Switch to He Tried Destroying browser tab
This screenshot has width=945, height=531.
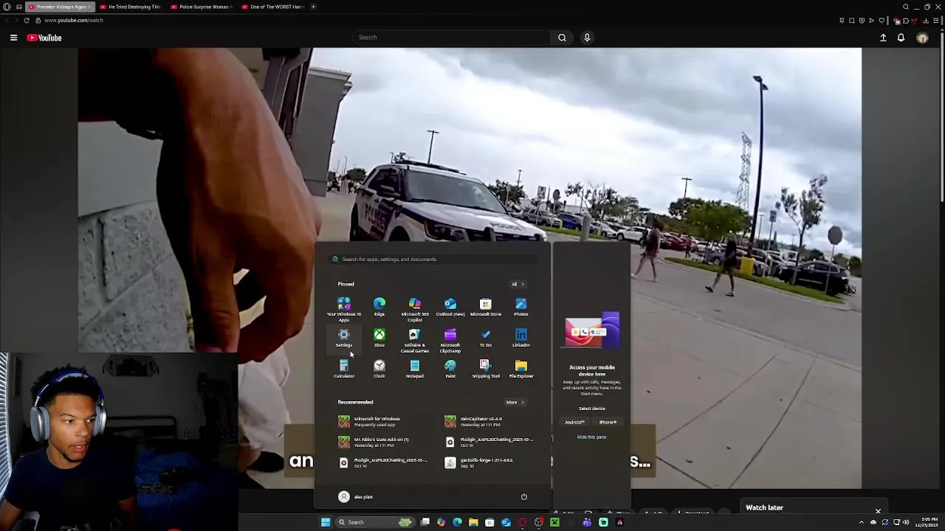pos(130,7)
